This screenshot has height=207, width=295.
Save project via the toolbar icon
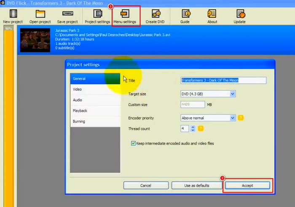67,16
